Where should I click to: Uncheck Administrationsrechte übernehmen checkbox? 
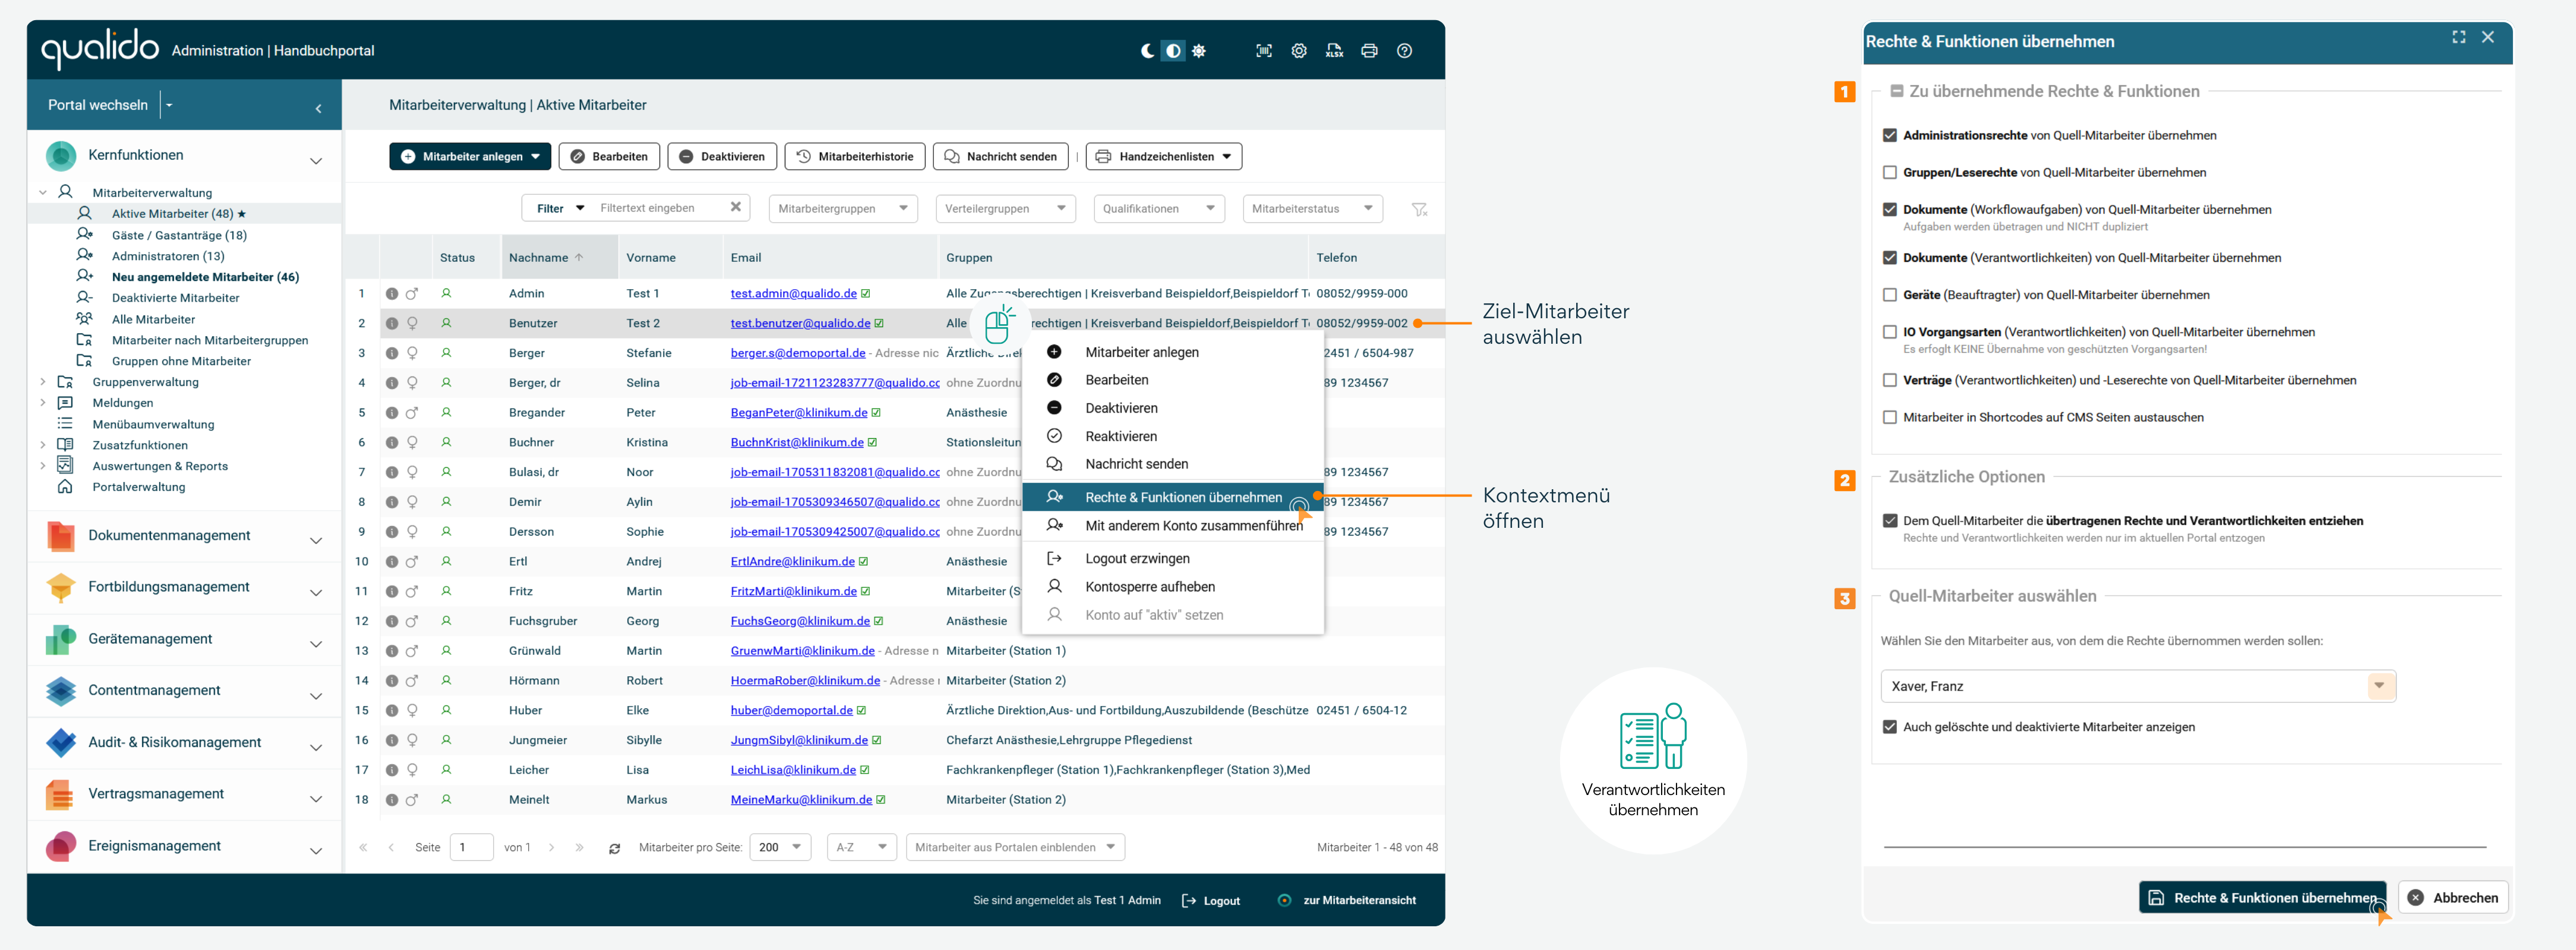tap(1889, 136)
